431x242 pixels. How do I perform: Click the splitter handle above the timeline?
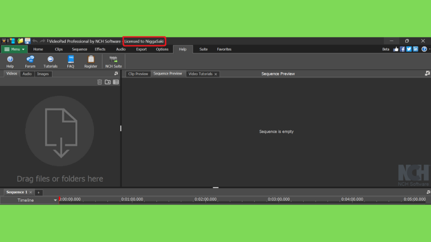click(216, 188)
